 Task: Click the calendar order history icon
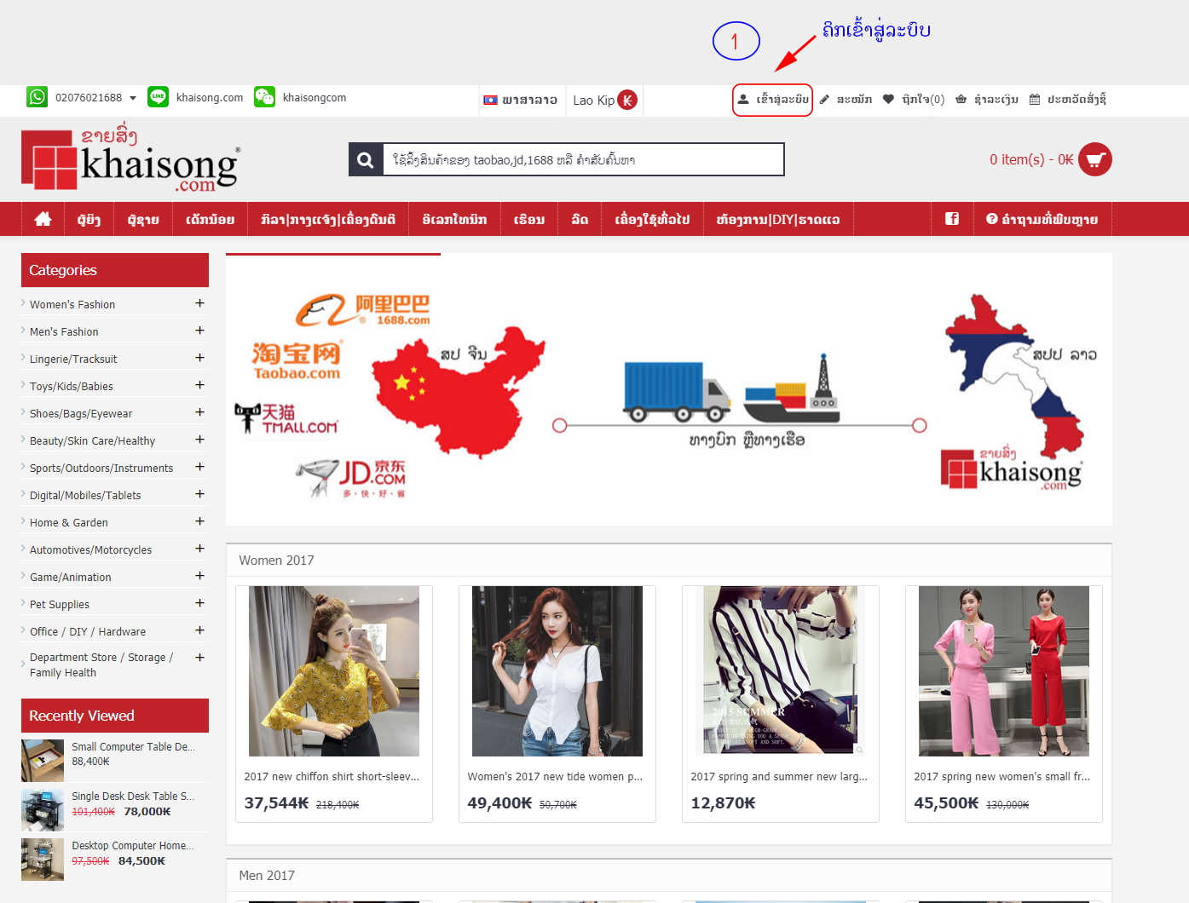(x=1035, y=100)
